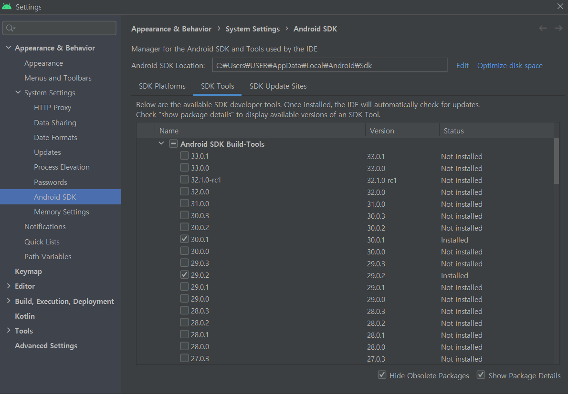This screenshot has height=394, width=568.
Task: Click the SDK tools list vertical scrollbar
Action: [x=557, y=161]
